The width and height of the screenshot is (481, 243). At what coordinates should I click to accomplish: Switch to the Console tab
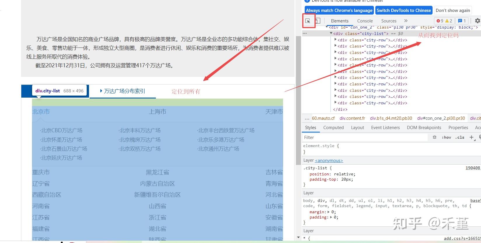[365, 21]
